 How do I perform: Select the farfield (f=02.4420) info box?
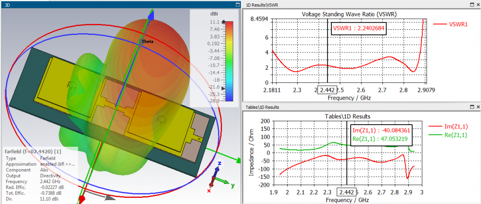pyautogui.click(x=41, y=174)
